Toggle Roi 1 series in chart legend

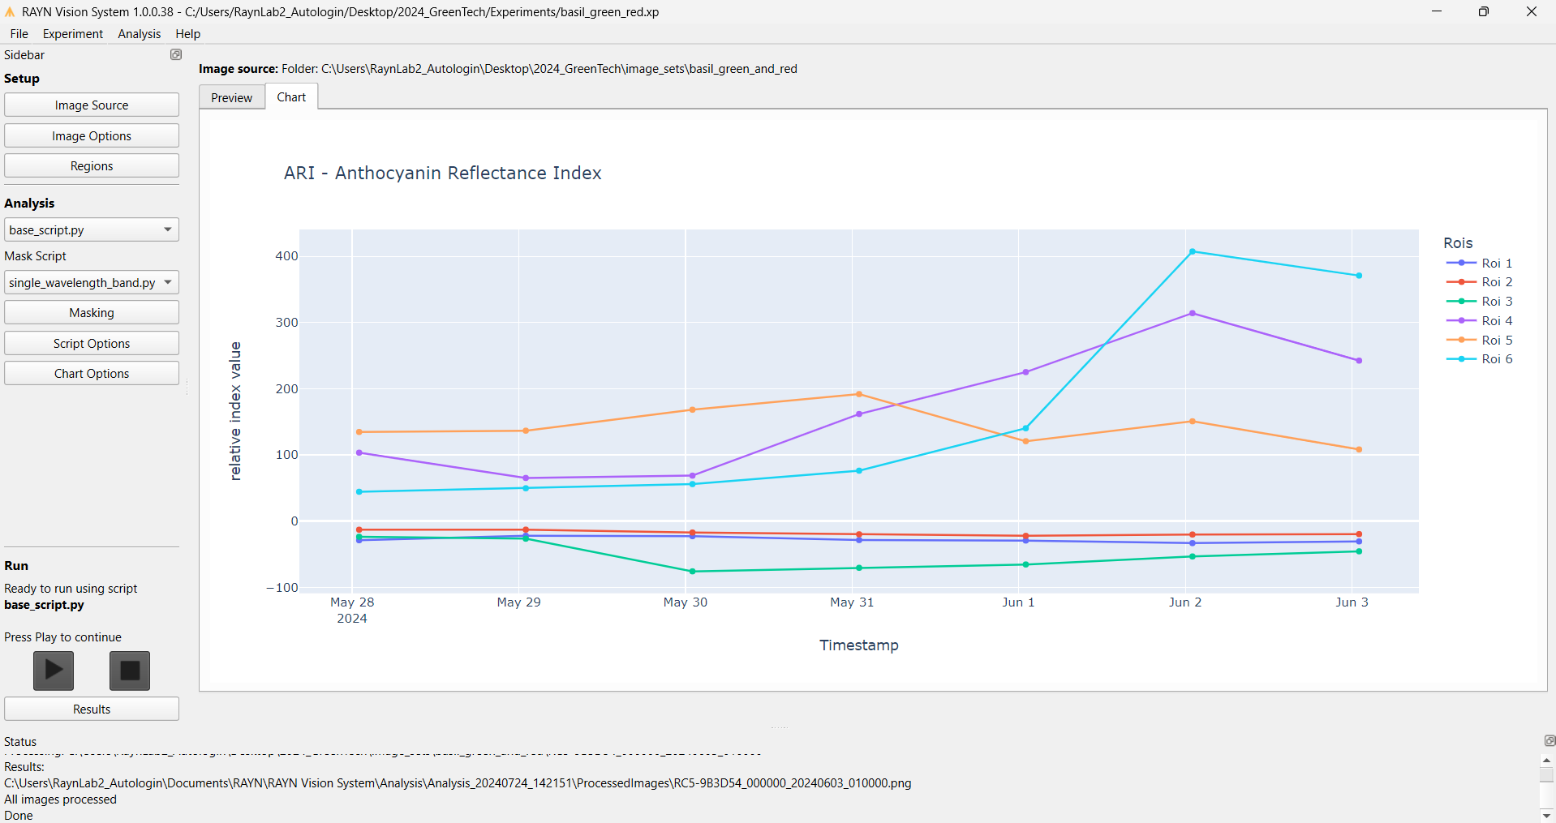pos(1479,263)
